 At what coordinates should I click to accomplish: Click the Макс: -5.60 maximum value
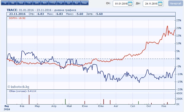pos(74,14)
